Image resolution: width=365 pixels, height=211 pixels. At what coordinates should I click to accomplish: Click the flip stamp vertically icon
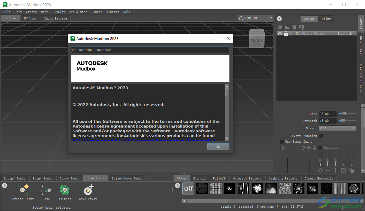[x=314, y=148]
